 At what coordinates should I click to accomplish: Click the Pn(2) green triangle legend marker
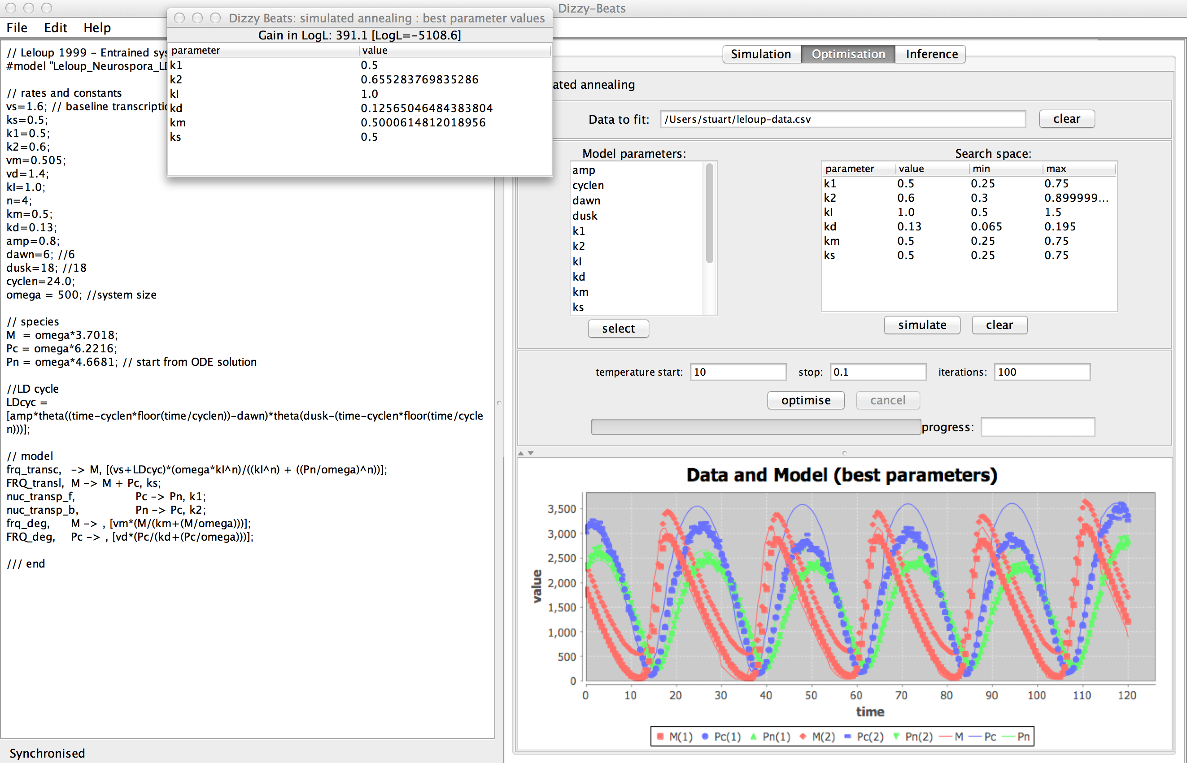coord(896,736)
